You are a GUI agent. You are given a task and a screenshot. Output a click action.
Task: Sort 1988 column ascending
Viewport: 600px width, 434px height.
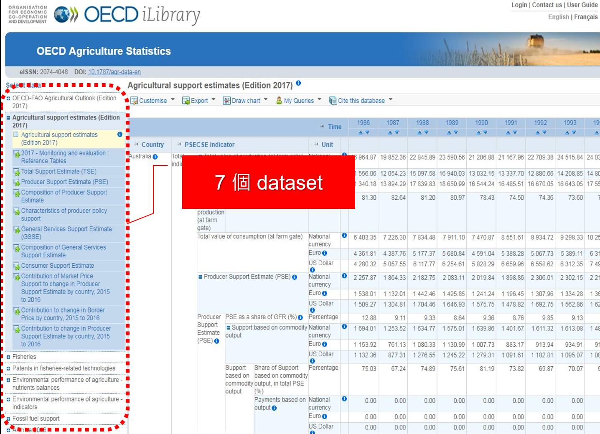pos(419,132)
